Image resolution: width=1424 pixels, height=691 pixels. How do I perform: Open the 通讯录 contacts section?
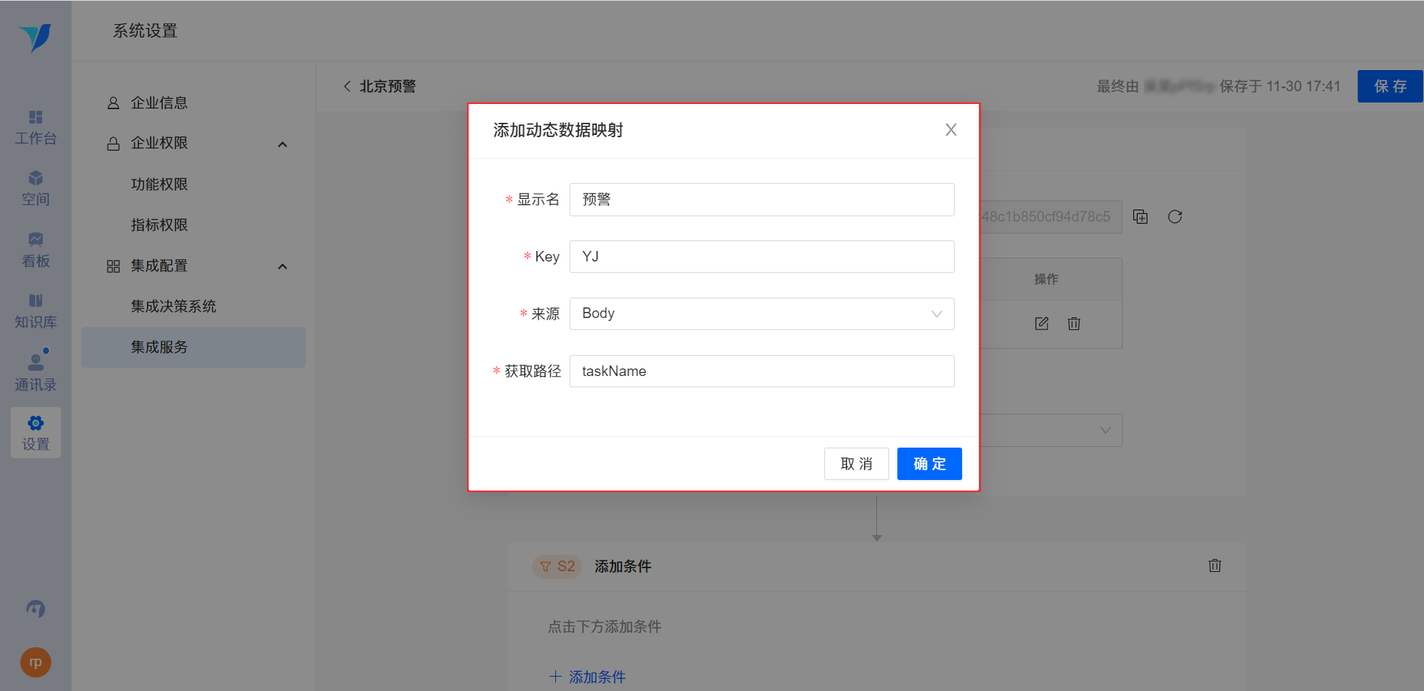coord(35,374)
